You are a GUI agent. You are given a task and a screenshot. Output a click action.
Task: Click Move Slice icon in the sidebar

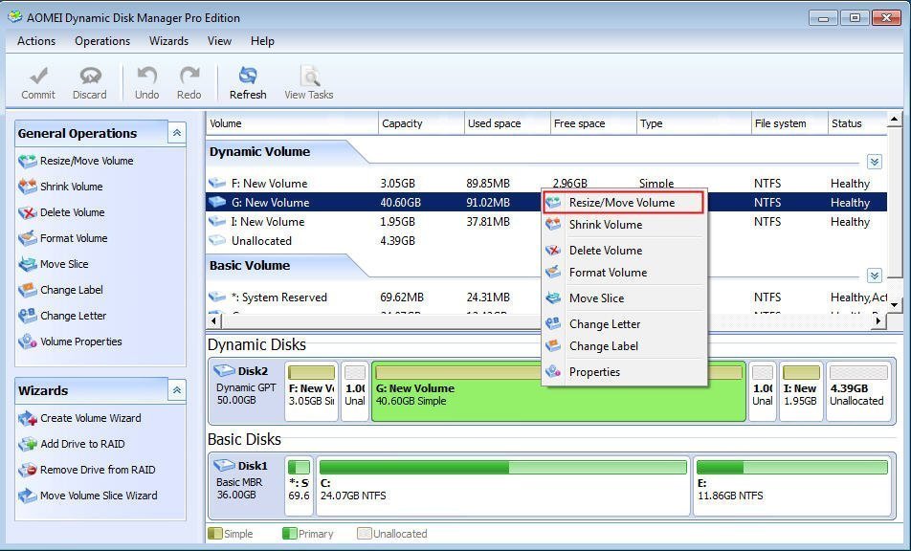coord(28,264)
